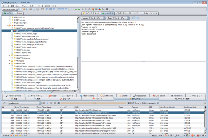The width and height of the screenshot is (208, 138).
Task: Click the Persist Session save icon
Action: coord(27,9)
